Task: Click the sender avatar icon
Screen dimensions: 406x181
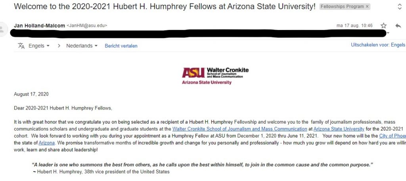Action: (x=2, y=29)
